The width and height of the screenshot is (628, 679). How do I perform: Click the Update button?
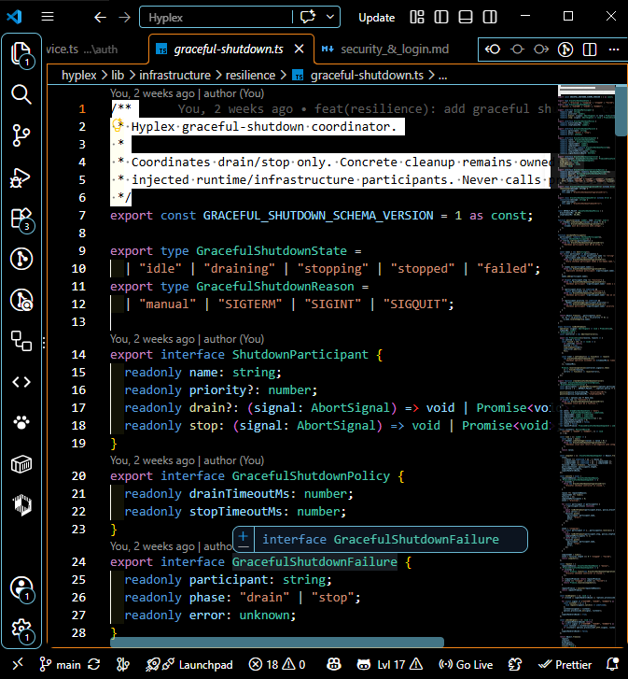point(376,18)
